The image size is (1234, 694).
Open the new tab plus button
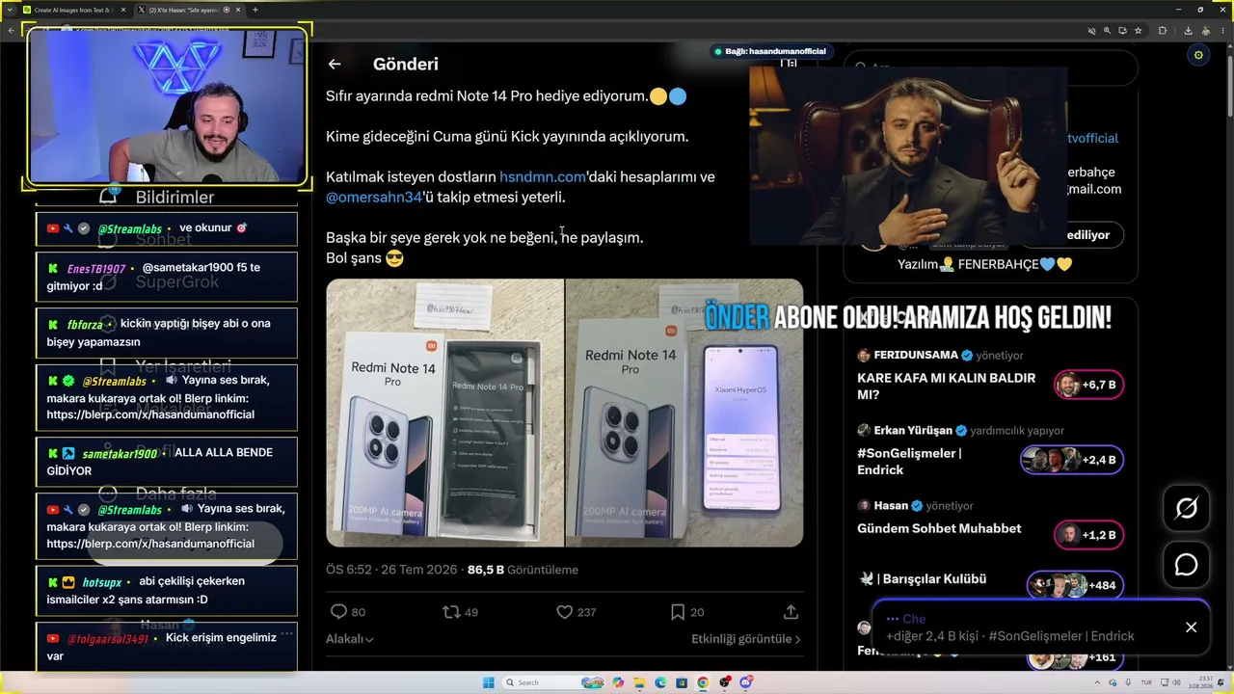[x=255, y=10]
